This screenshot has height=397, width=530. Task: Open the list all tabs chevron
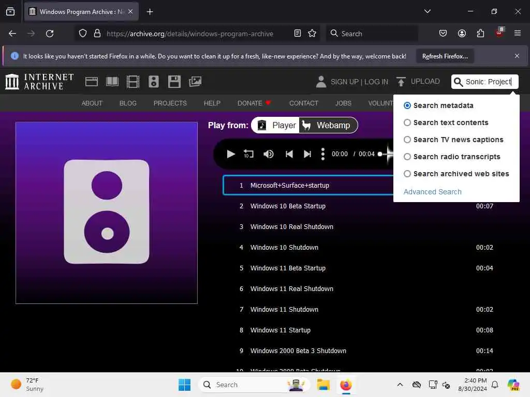tap(427, 11)
